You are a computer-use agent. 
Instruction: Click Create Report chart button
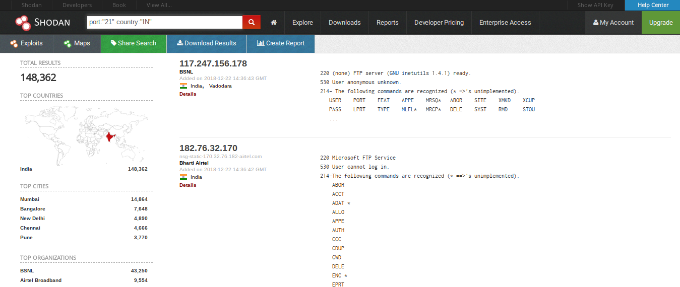coord(281,43)
